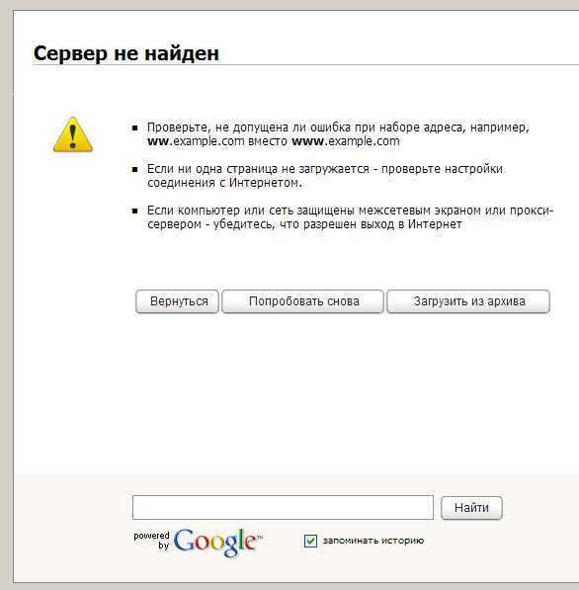The width and height of the screenshot is (579, 590).
Task: Click the tip mentioning 'межсетевым экраном'
Action: point(350,217)
